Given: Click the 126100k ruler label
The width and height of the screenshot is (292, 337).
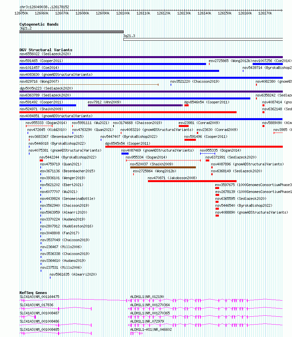Looking at the screenshot, I should pyautogui.click(x=123, y=13).
